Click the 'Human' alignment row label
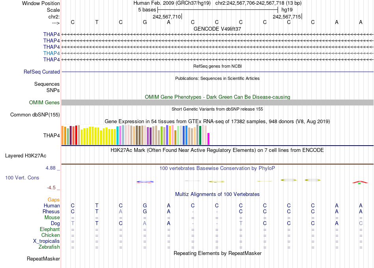The image size is (374, 268). tap(52, 205)
